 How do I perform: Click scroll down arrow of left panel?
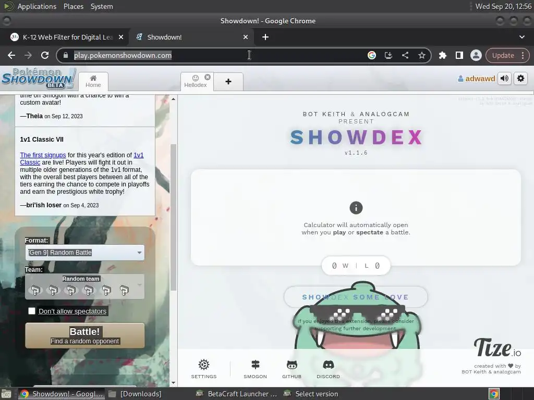[173, 383]
